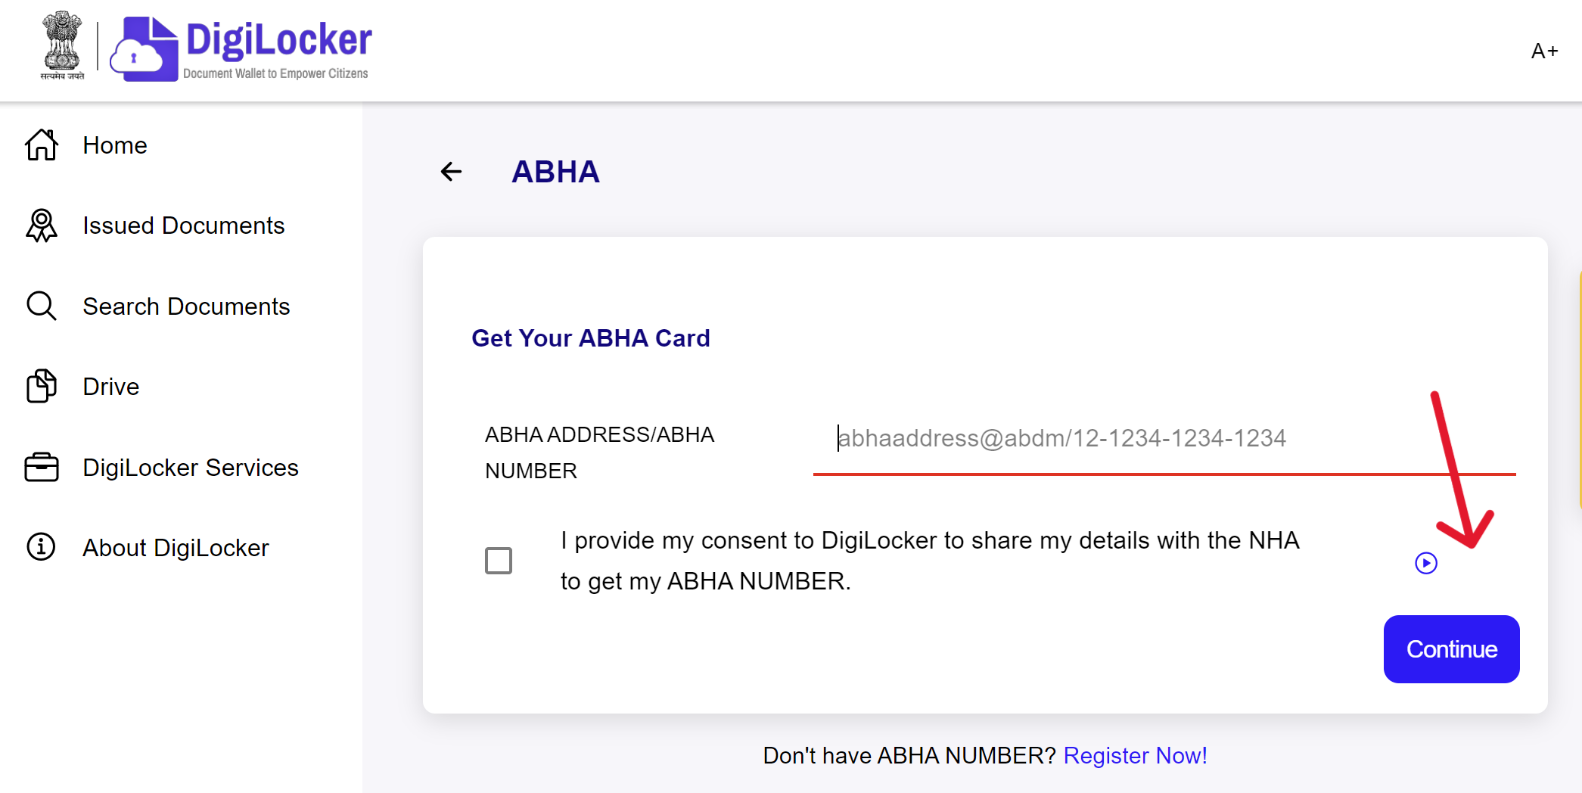1582x793 pixels.
Task: Tick the box beside the consent statement
Action: pyautogui.click(x=499, y=561)
